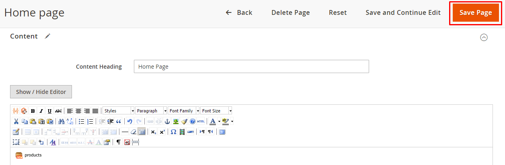Toggle strikethrough text formatting

[x=58, y=111]
